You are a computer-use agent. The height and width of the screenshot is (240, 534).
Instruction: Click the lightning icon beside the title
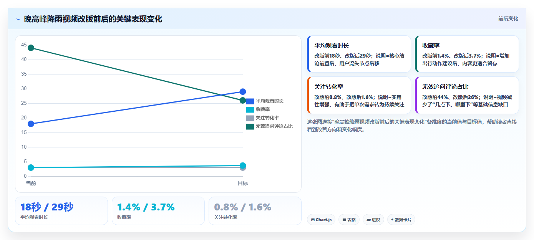pyautogui.click(x=18, y=19)
